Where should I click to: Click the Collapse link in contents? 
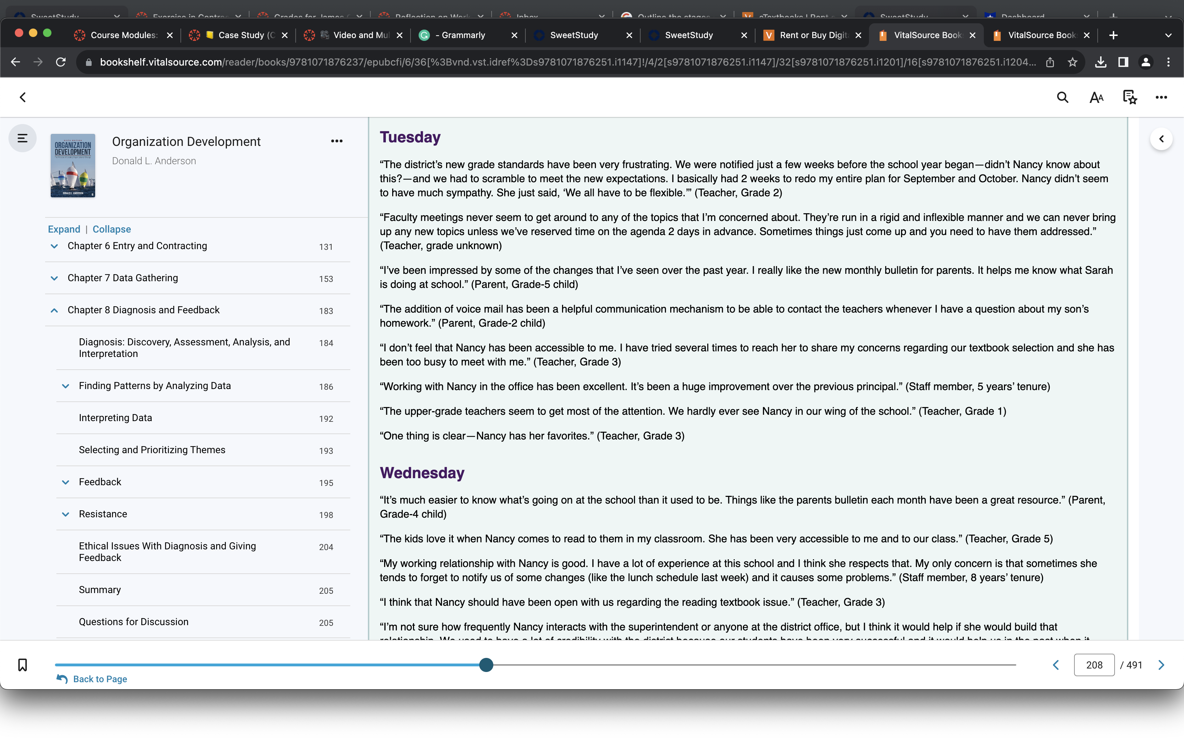pos(112,229)
